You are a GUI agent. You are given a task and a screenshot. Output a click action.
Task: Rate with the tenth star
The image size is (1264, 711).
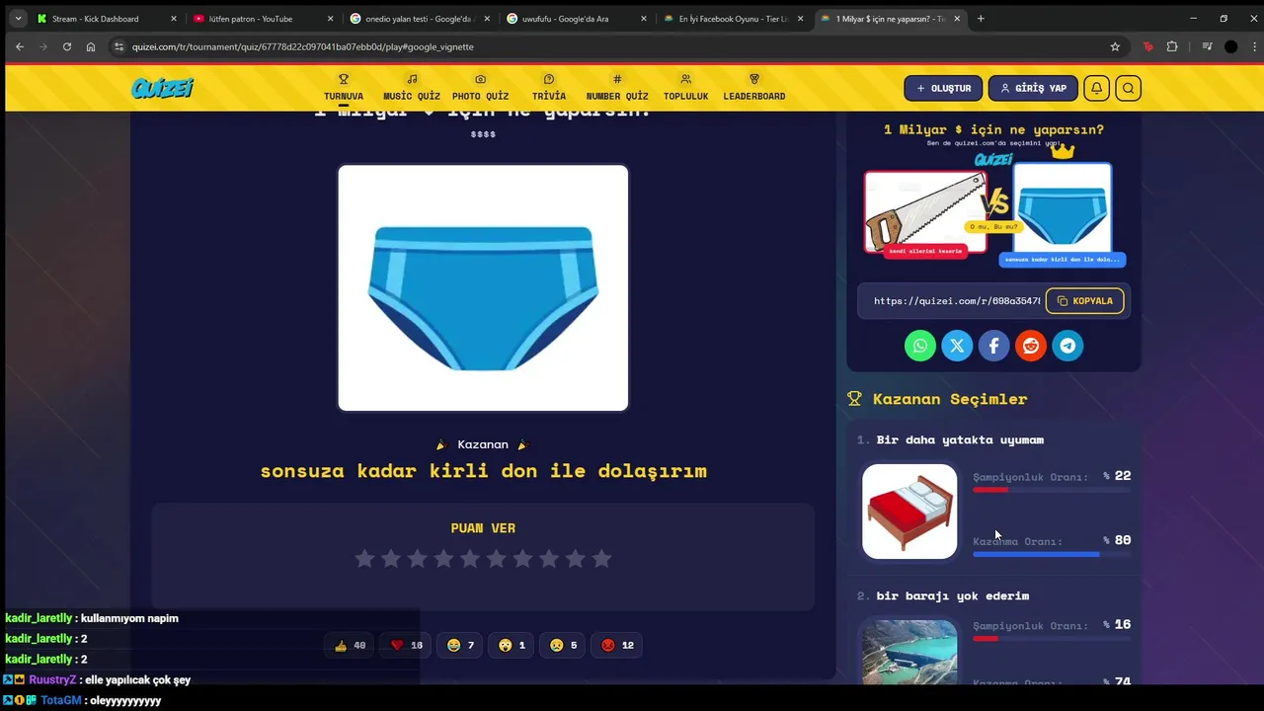coord(601,559)
